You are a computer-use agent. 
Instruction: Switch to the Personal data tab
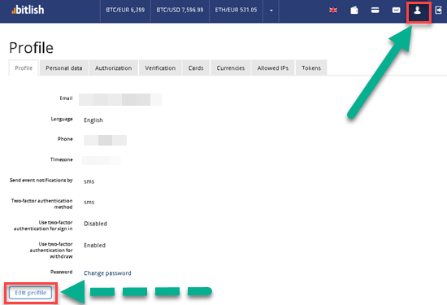pos(64,68)
